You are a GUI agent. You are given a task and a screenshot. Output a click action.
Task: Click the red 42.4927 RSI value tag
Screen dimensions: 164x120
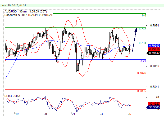point(154,104)
